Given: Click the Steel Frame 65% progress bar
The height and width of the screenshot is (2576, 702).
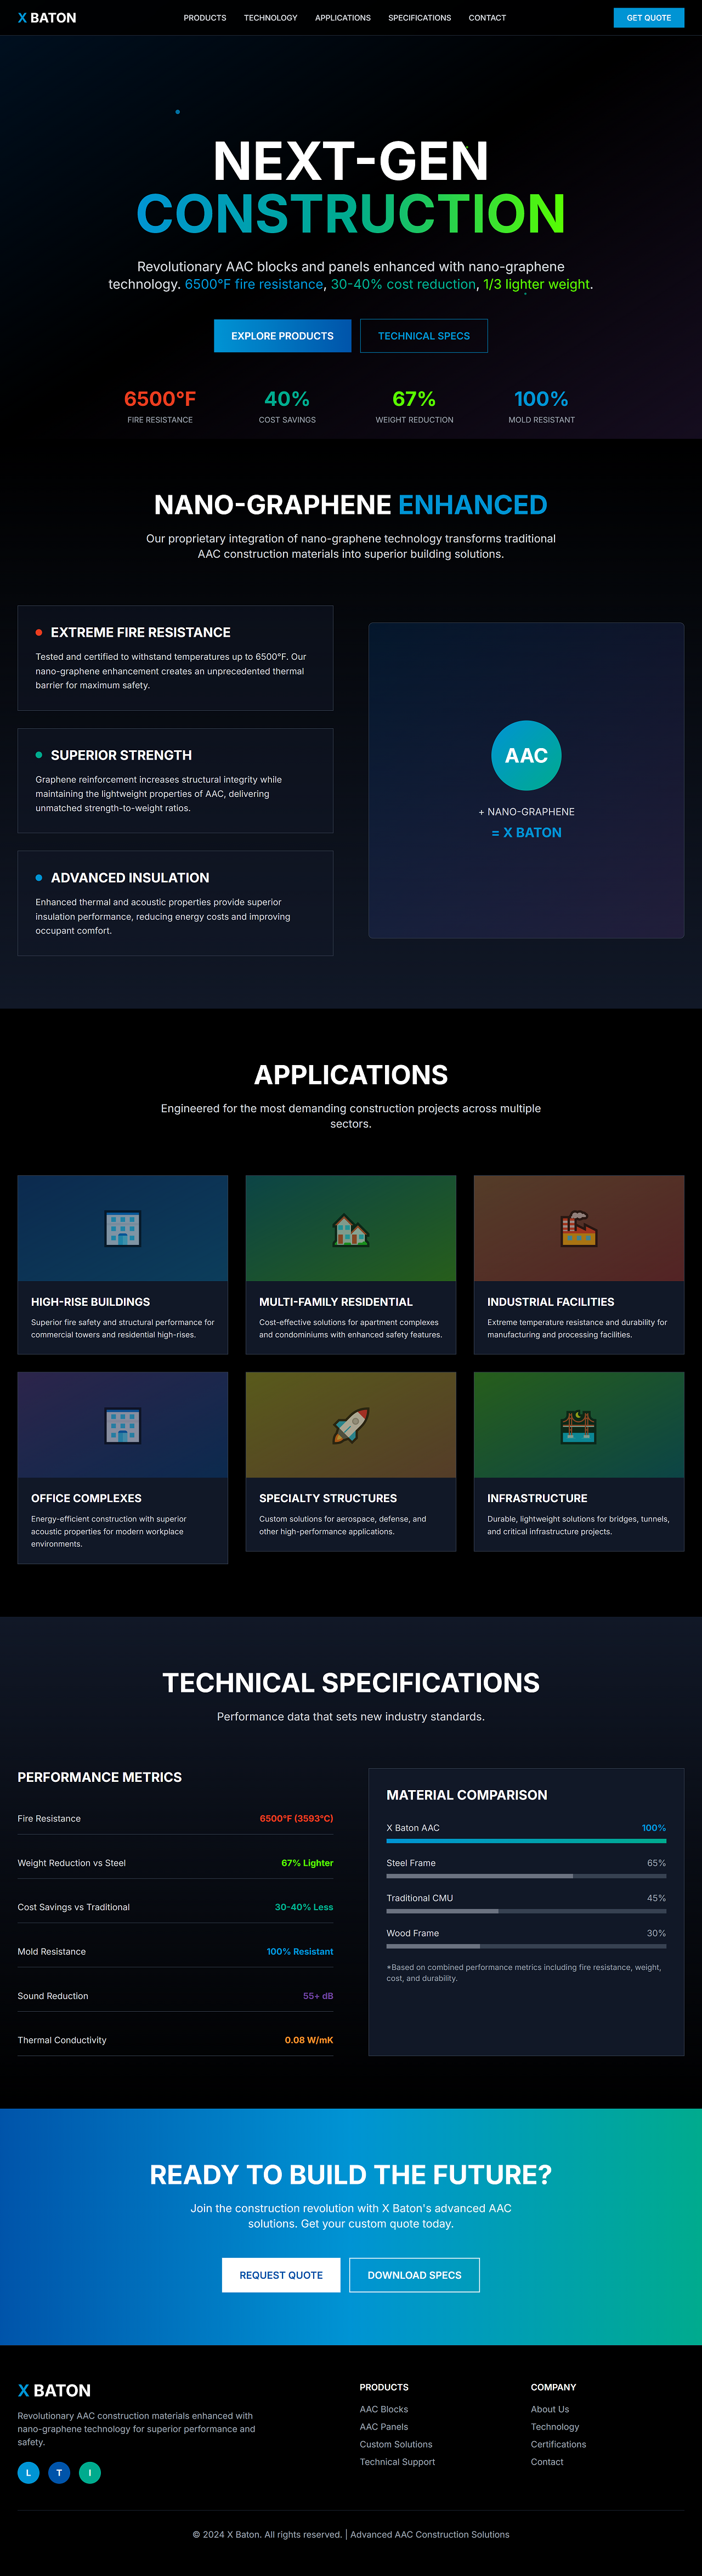Looking at the screenshot, I should [526, 1876].
